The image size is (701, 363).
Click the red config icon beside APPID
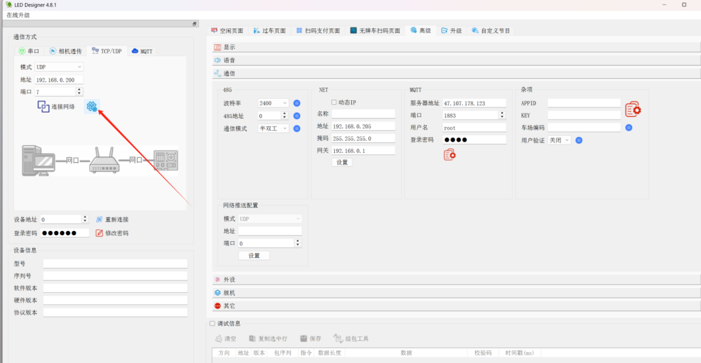[633, 109]
